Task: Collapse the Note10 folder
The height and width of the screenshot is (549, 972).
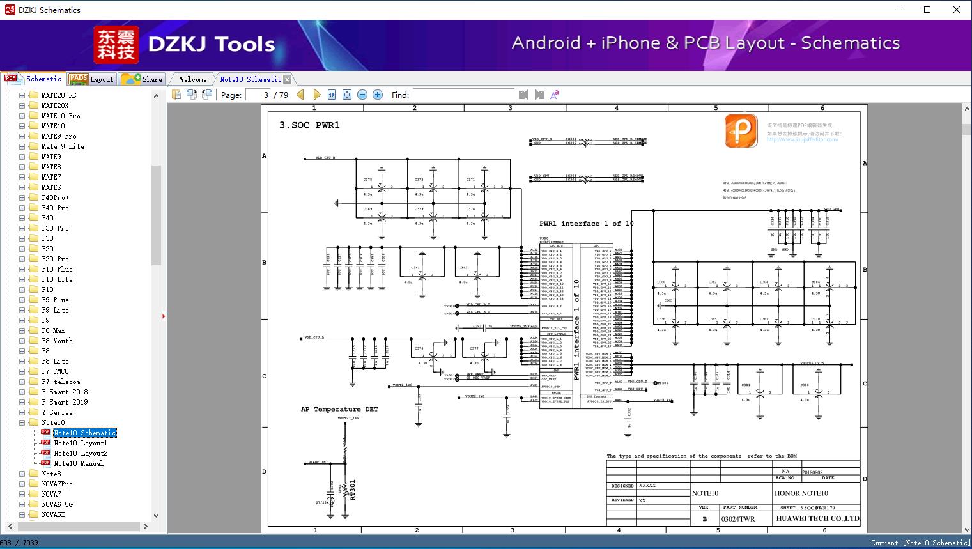Action: point(22,422)
